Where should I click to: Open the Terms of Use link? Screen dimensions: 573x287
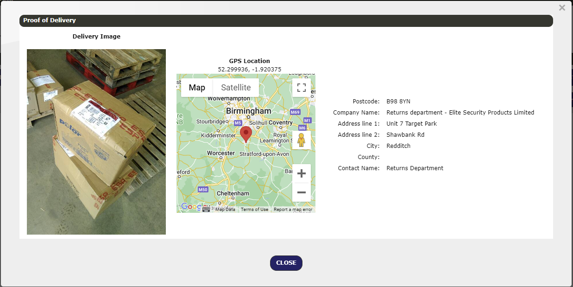point(254,210)
